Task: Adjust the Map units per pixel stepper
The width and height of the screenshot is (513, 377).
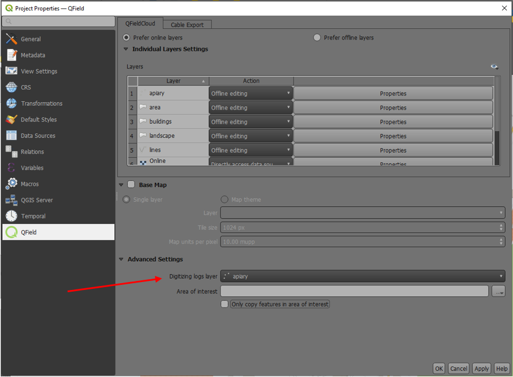Action: [x=501, y=242]
